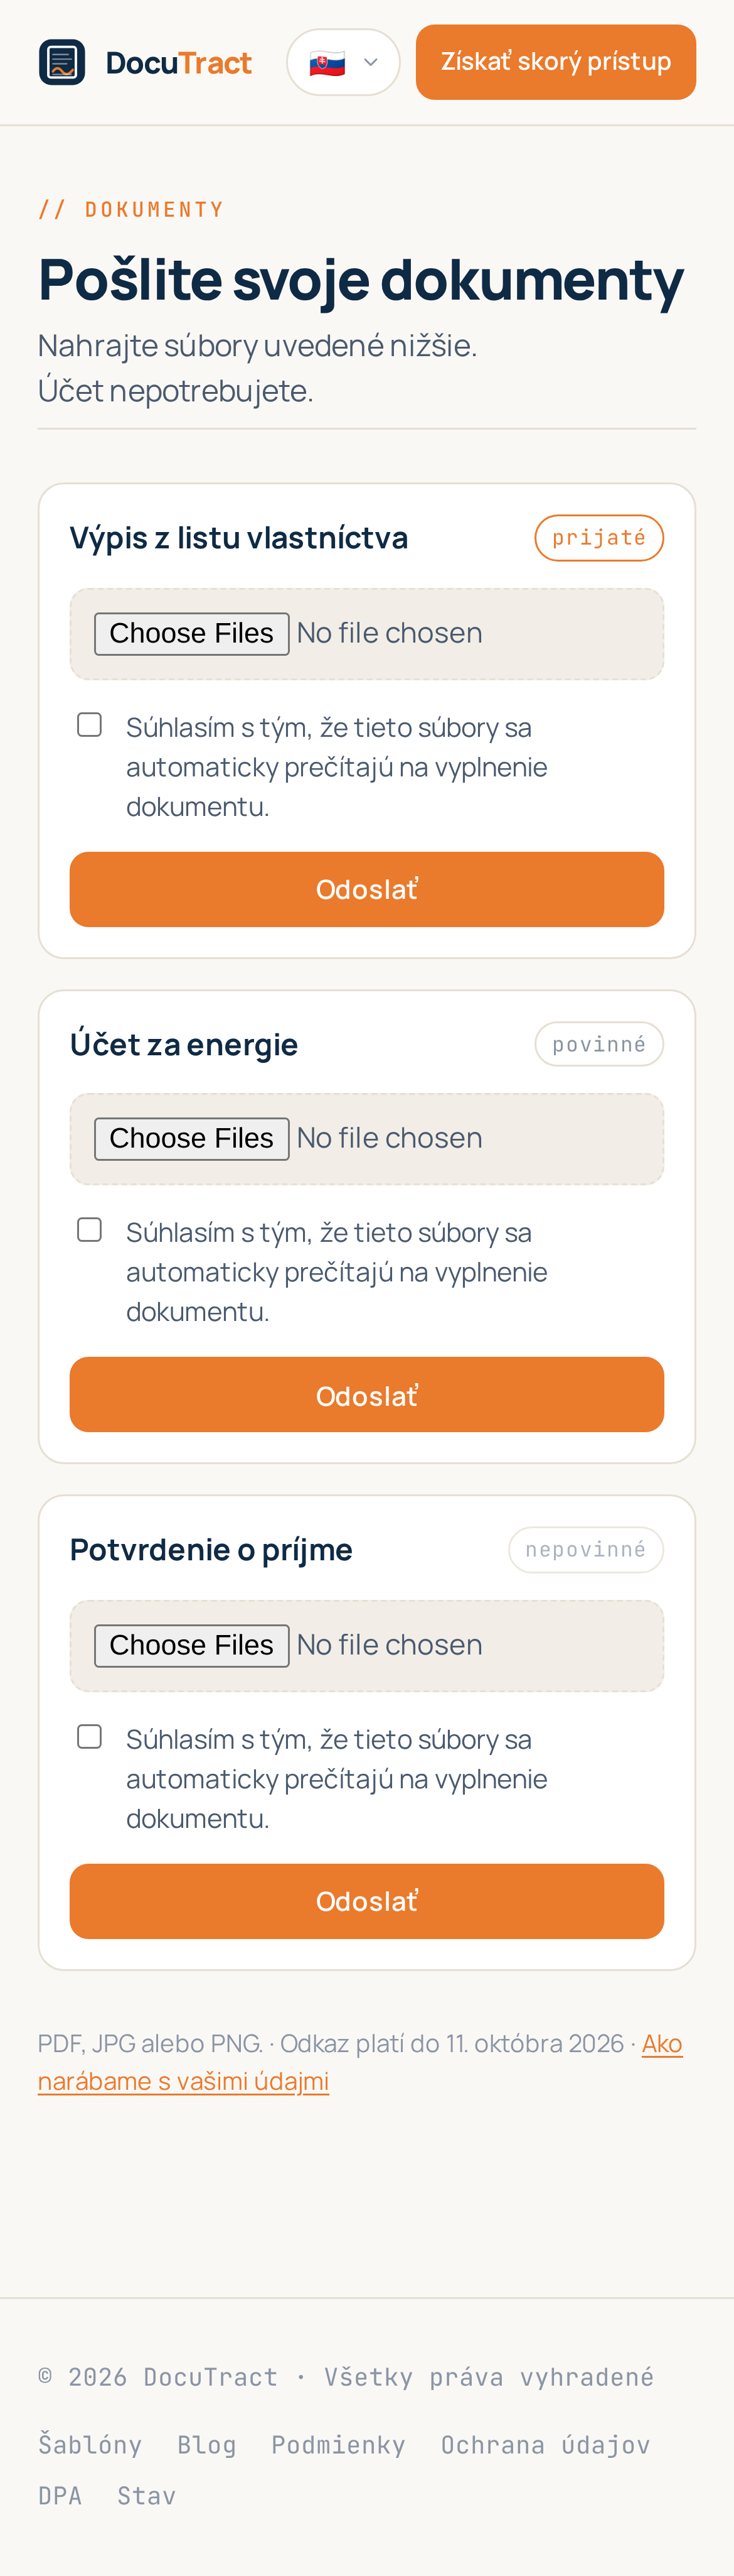This screenshot has height=2576, width=734.
Task: Choose files for Účet za energie
Action: [x=192, y=1138]
